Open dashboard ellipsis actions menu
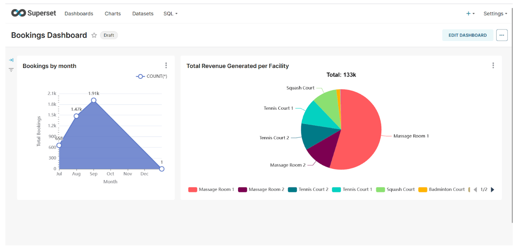This screenshot has width=516, height=248. click(502, 35)
